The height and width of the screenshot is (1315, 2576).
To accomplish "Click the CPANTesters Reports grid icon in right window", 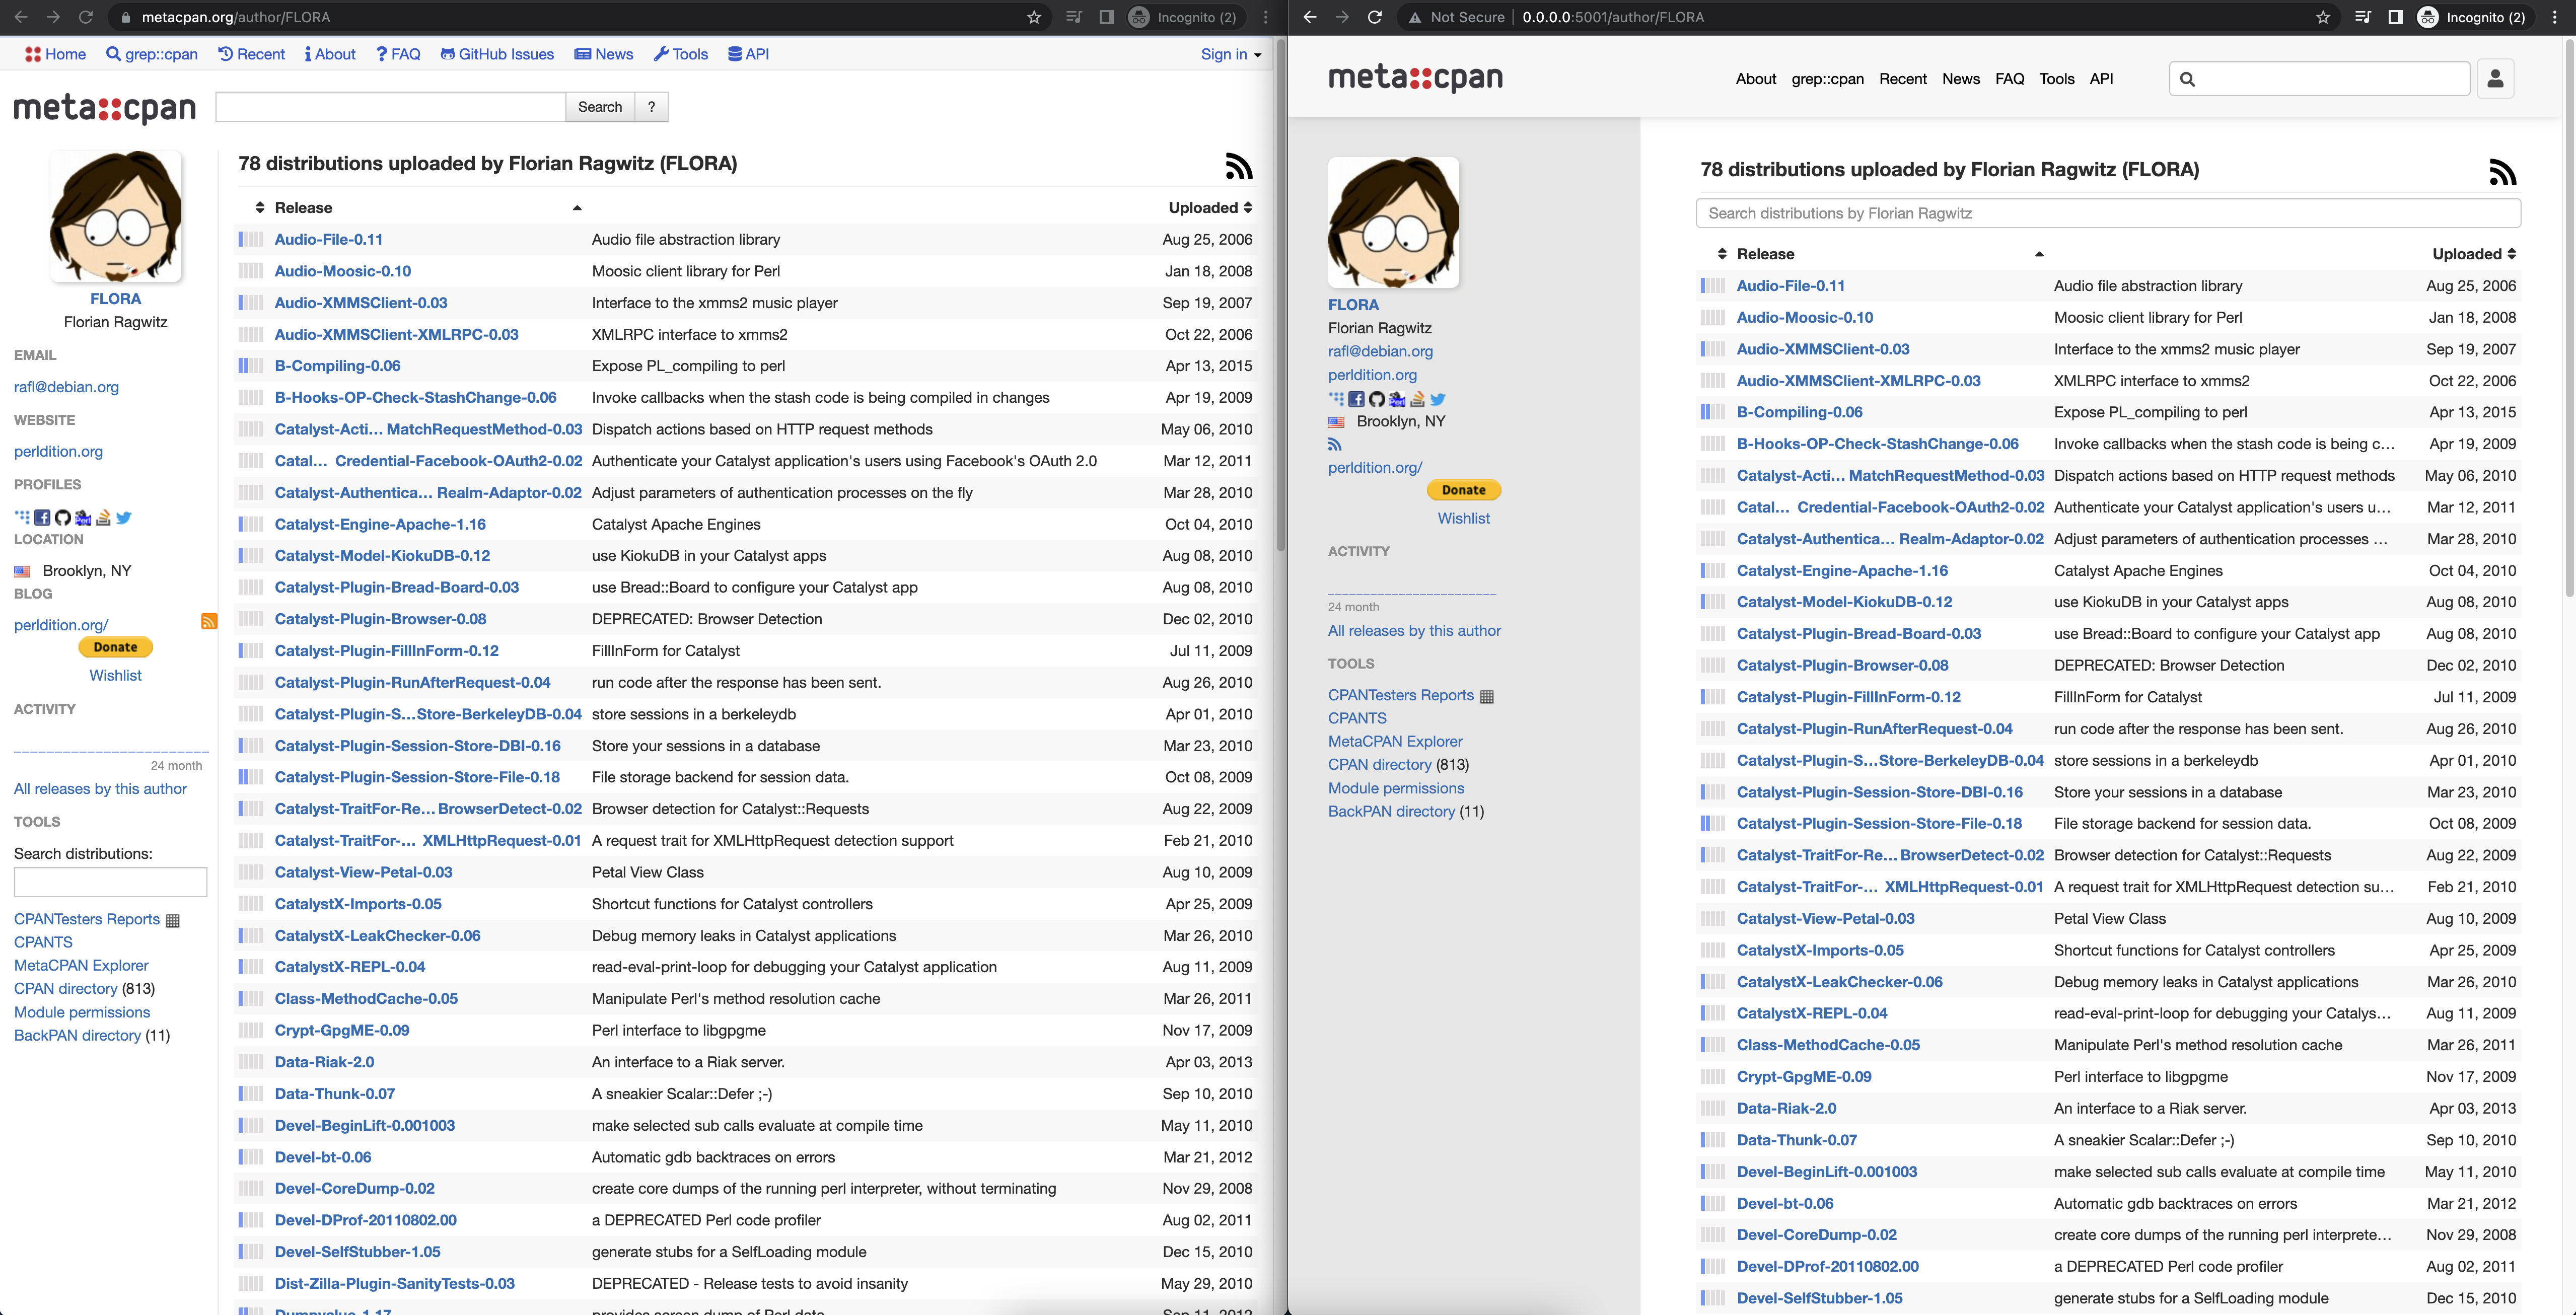I will coord(1487,696).
